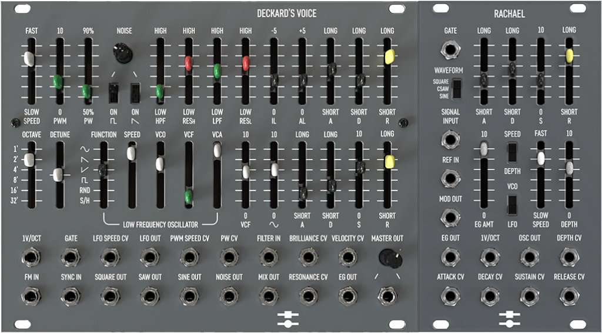Click the red RESL slider cap
This screenshot has width=602, height=333.
(246, 63)
